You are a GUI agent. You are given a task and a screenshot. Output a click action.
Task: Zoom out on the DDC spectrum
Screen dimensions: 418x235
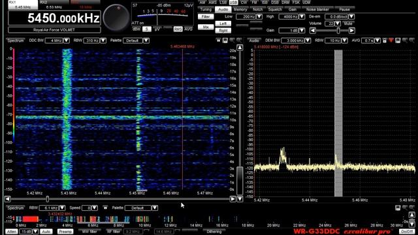click(239, 40)
